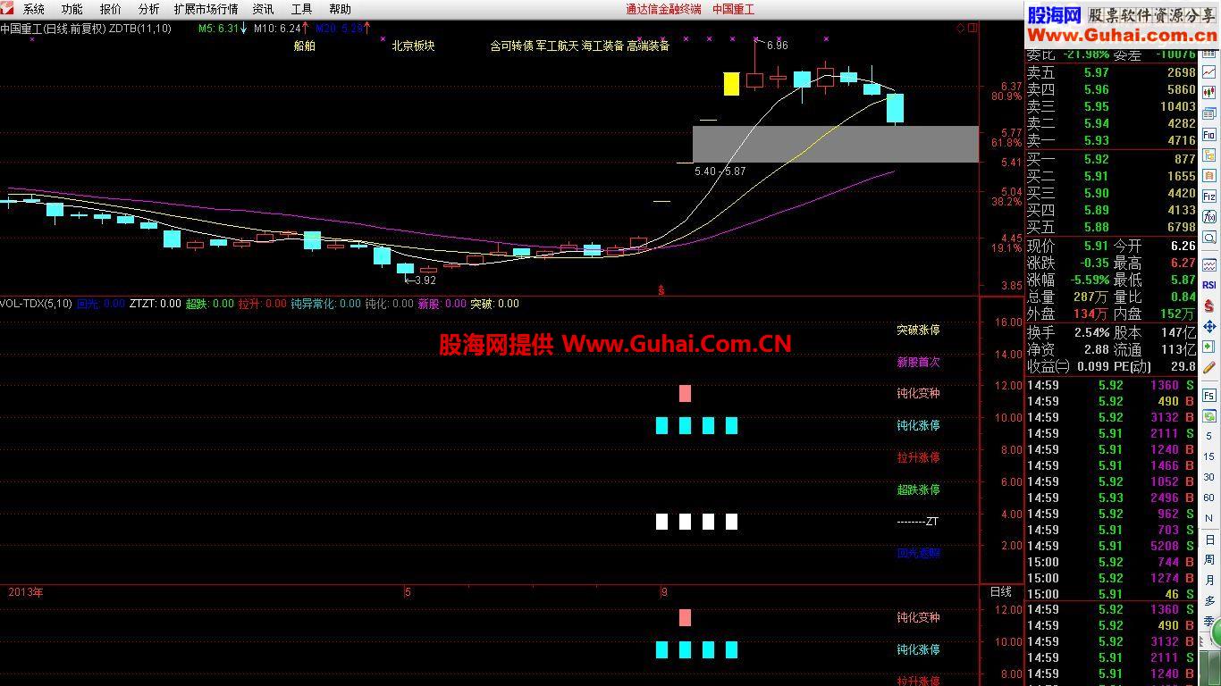Click the blue four-way move arrows icon
Screen dimensions: 1221x686
1209,327
